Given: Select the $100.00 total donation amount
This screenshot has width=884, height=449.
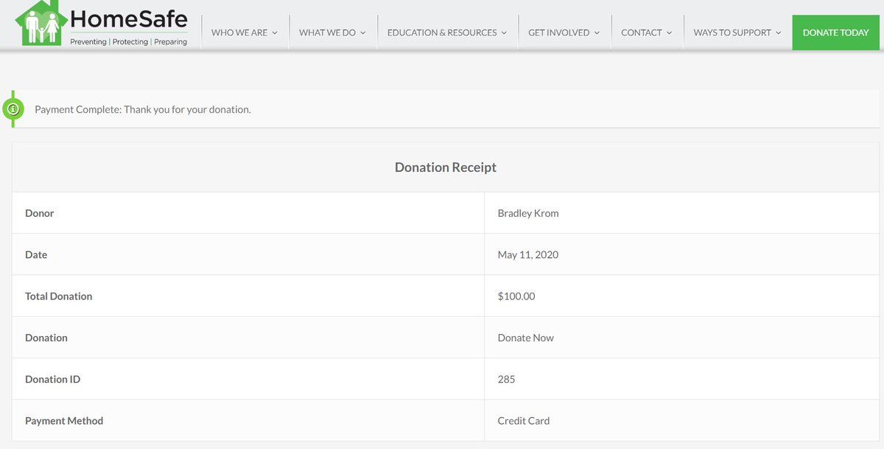Looking at the screenshot, I should [x=516, y=296].
